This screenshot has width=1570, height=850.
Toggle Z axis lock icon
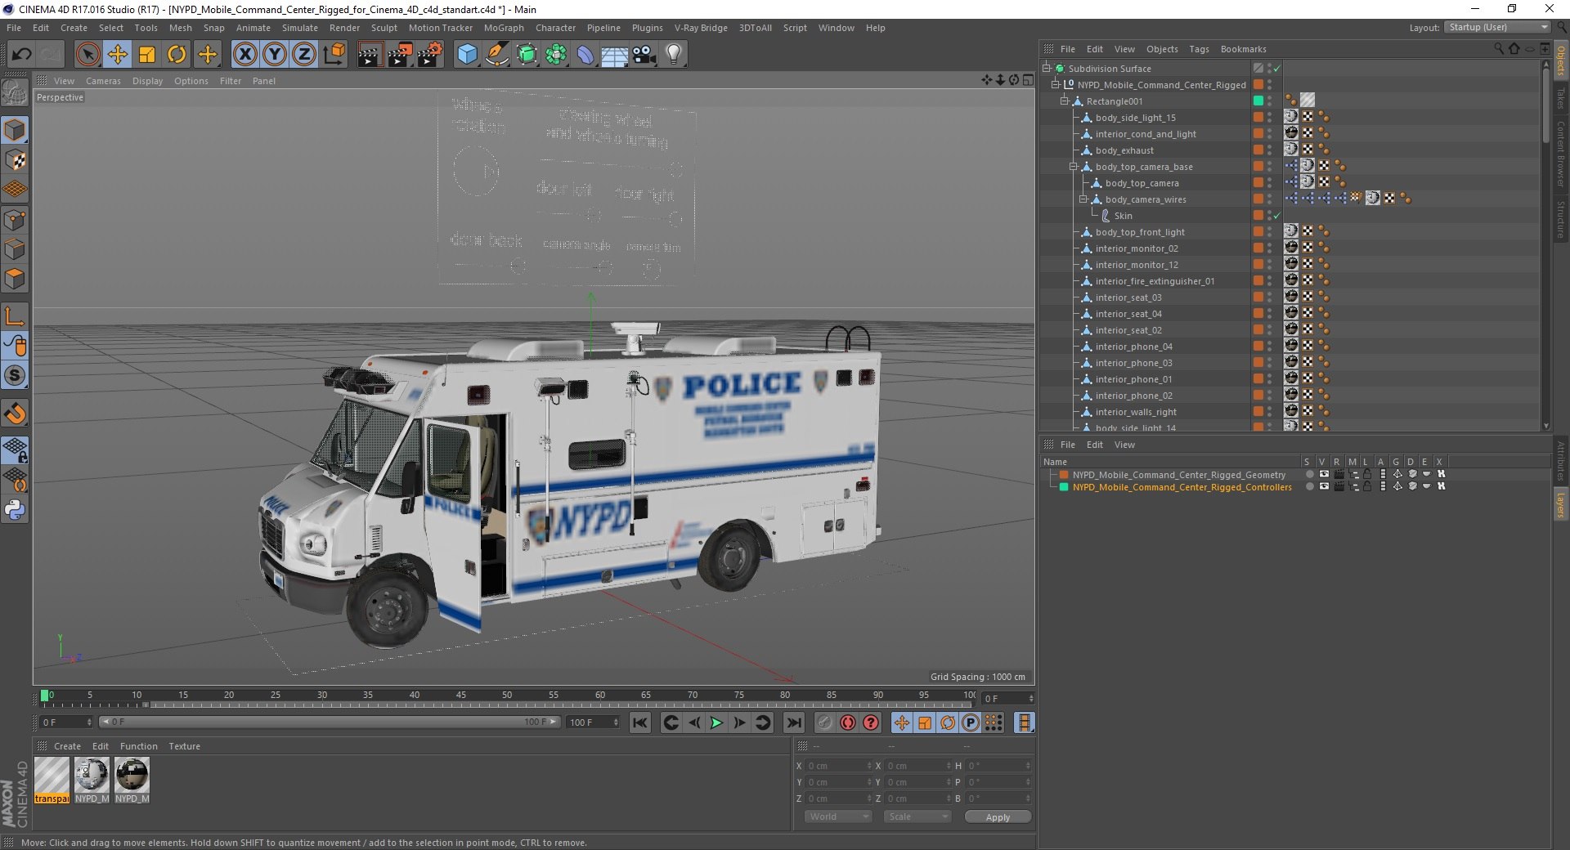point(304,55)
